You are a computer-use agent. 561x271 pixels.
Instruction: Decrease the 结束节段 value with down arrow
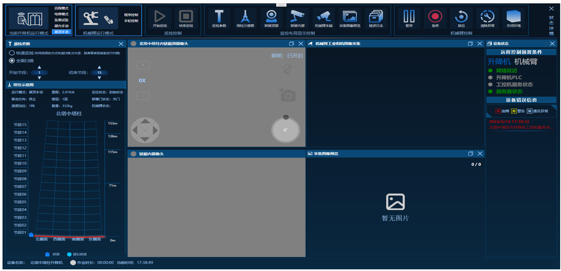click(x=99, y=78)
